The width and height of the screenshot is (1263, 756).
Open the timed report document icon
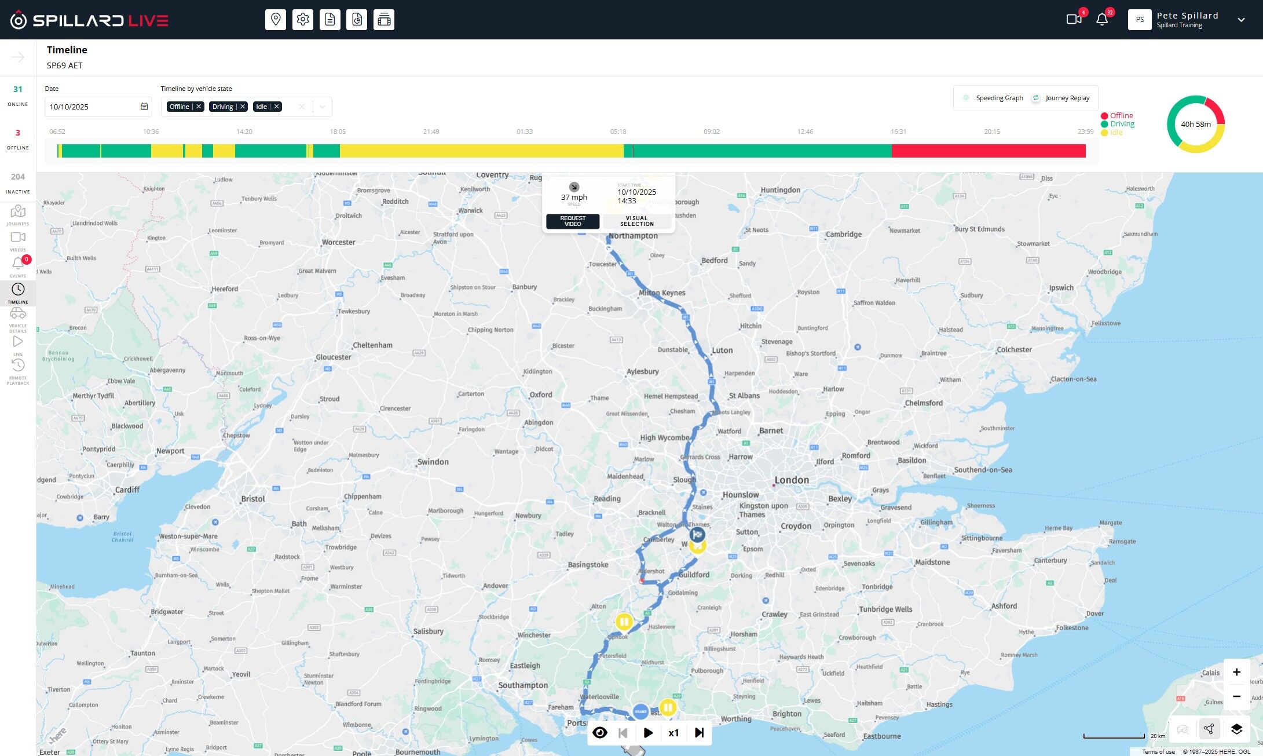[x=357, y=20]
